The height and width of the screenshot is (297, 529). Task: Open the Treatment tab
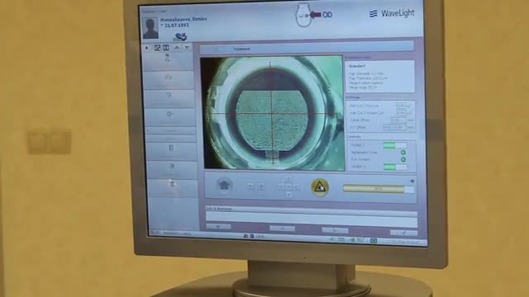[x=241, y=49]
